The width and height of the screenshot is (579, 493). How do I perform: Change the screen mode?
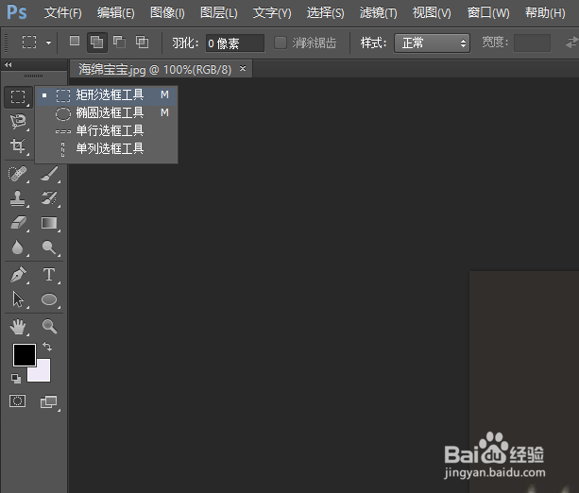pos(49,401)
